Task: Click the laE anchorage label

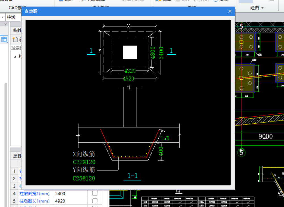Action: pyautogui.click(x=165, y=138)
